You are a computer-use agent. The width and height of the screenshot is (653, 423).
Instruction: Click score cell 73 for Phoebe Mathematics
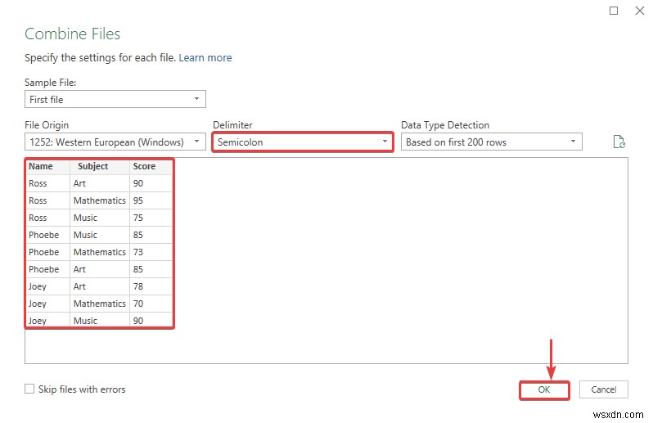151,252
